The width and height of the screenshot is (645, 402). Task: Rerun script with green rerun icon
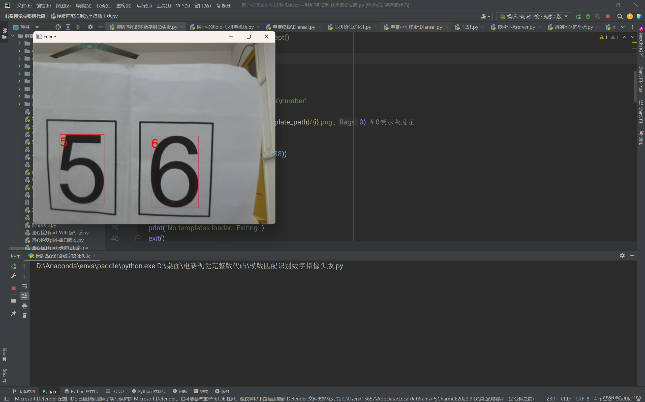point(578,16)
